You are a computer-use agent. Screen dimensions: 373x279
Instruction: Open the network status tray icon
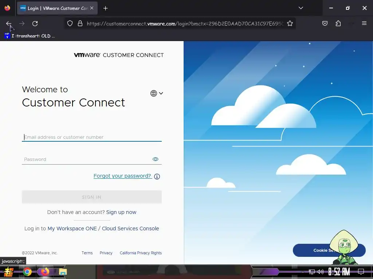tap(312, 272)
